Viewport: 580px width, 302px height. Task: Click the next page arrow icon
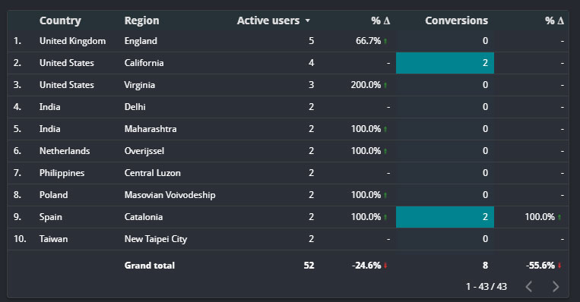pyautogui.click(x=555, y=287)
